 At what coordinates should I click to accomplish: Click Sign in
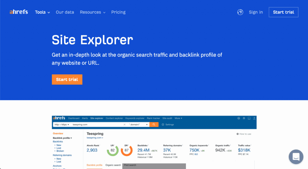click(x=256, y=12)
